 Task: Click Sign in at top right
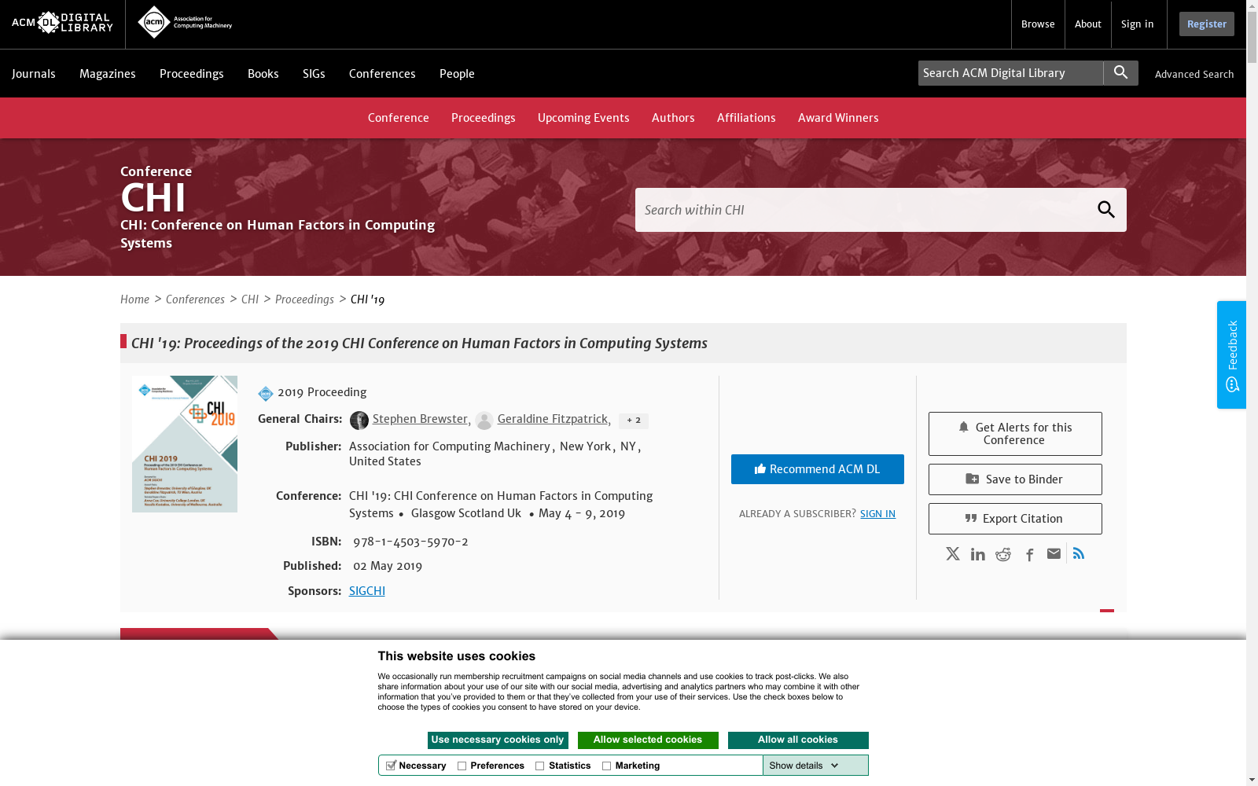(1138, 24)
